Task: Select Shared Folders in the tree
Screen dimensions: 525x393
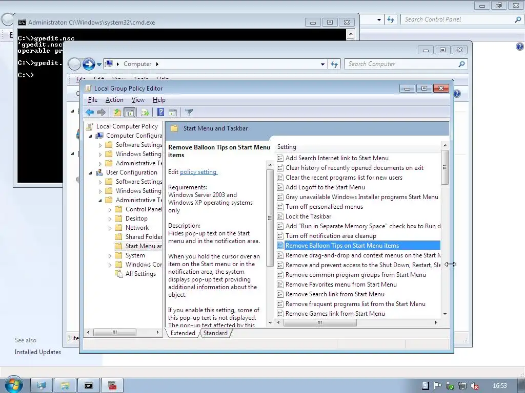Action: click(144, 236)
